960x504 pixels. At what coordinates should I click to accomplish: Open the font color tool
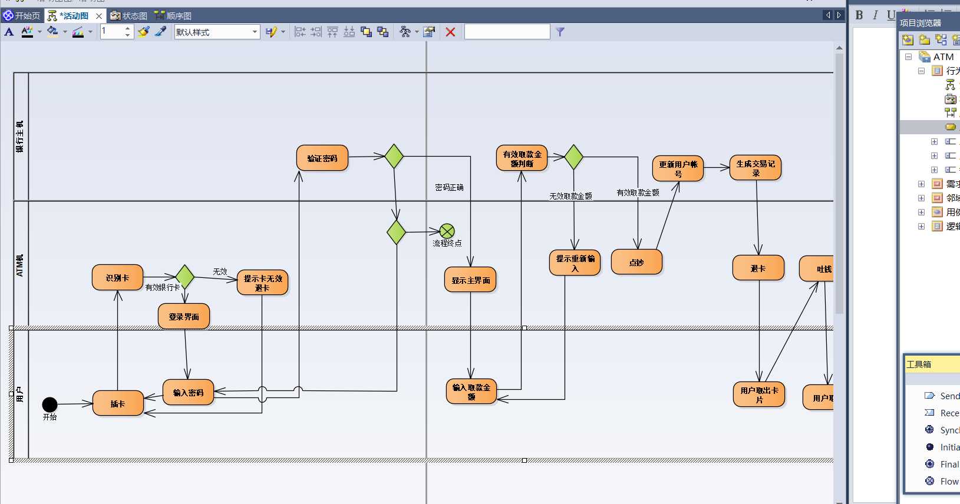tap(27, 32)
